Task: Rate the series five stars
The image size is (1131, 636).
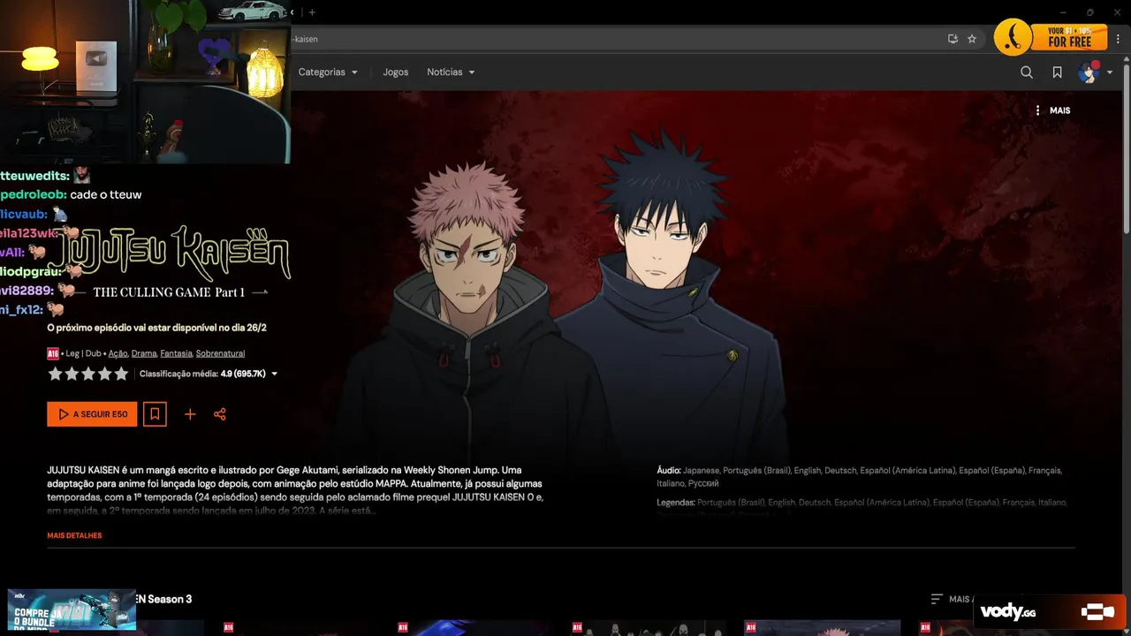Action: click(x=121, y=374)
